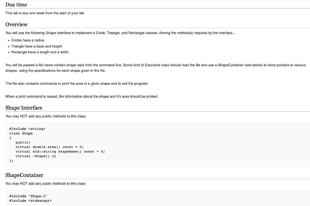Click the paragraph about print command output
The image size is (310, 206).
[x=81, y=96]
